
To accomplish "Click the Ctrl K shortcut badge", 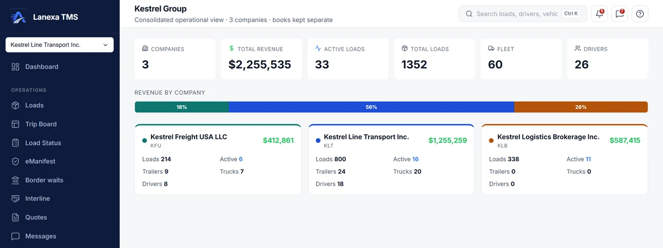I will pyautogui.click(x=571, y=14).
